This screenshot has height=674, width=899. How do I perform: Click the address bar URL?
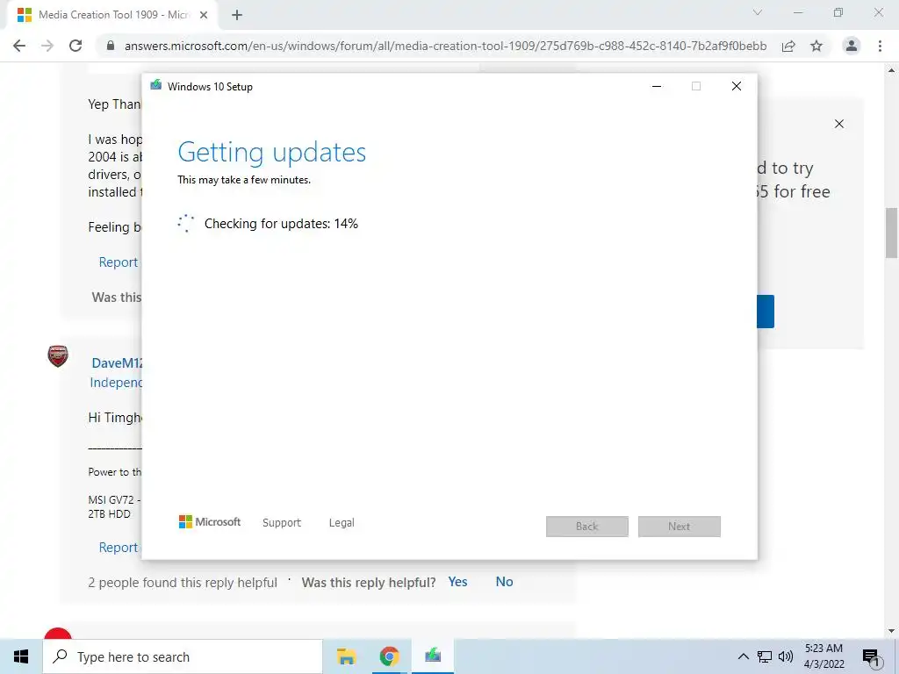(x=445, y=46)
